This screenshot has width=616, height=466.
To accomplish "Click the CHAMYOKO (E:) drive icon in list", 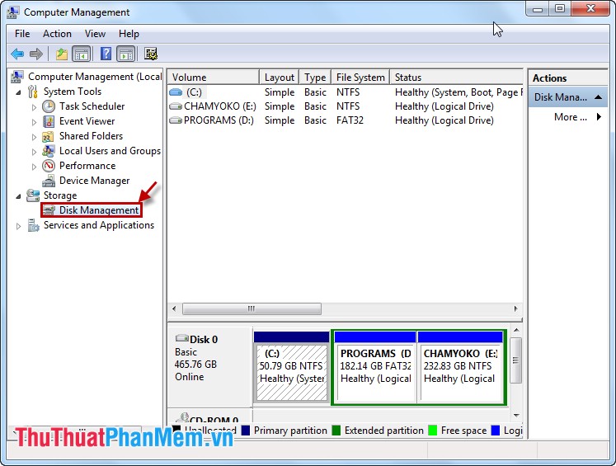I will click(x=176, y=106).
